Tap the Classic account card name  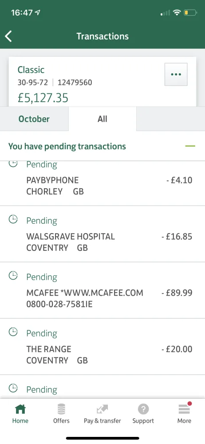31,70
